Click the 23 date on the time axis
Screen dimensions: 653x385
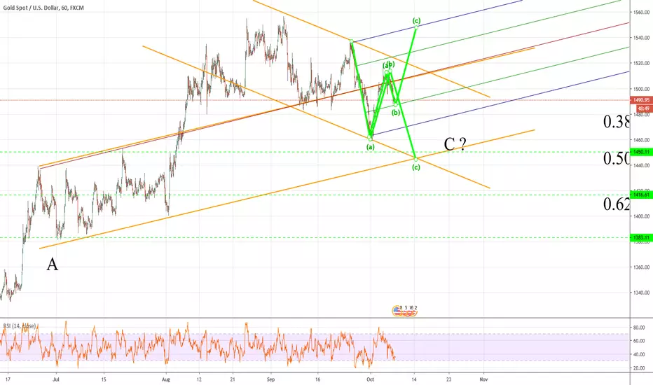[448, 379]
